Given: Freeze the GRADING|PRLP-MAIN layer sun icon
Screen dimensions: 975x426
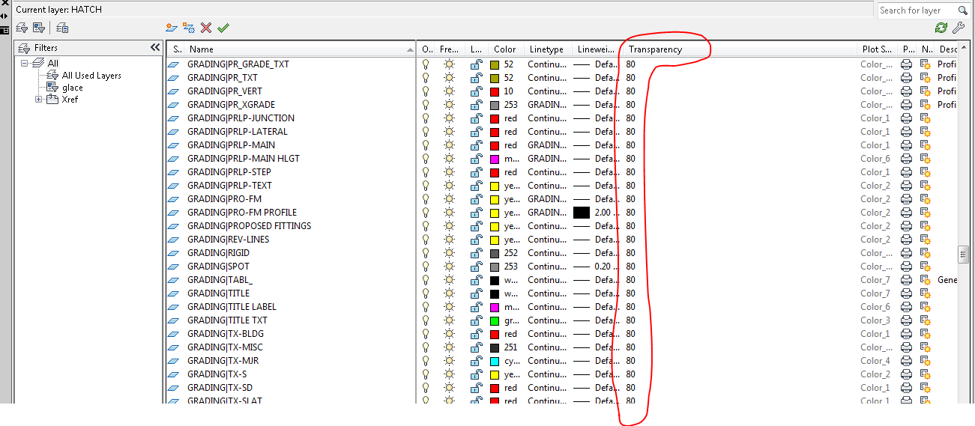Looking at the screenshot, I should (449, 145).
